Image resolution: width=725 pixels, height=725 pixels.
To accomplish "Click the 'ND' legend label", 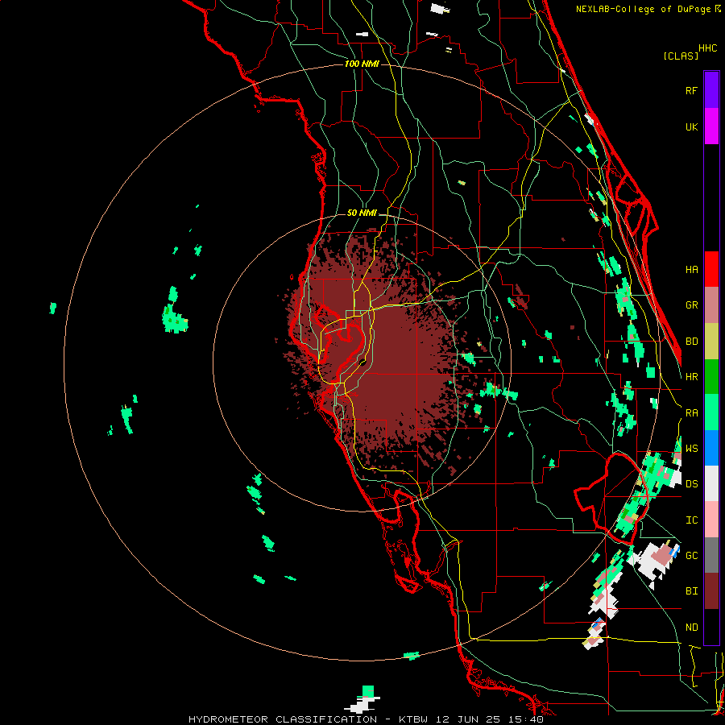I will 691,627.
